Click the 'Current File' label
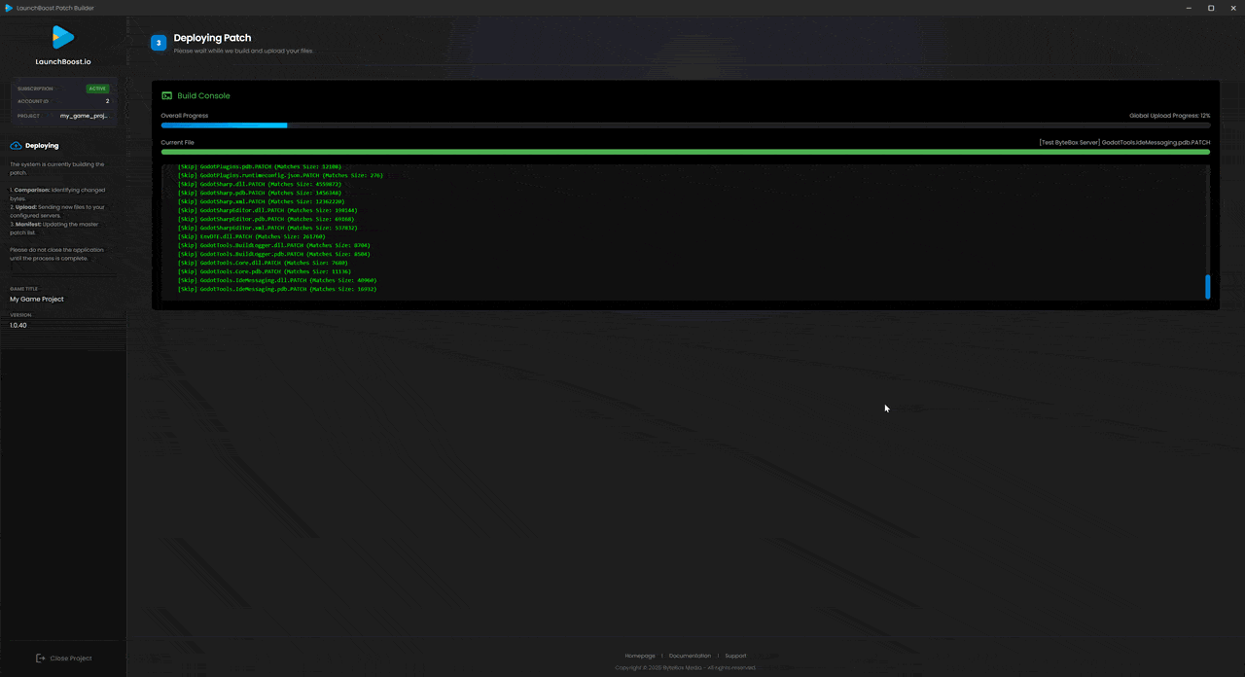 (178, 142)
